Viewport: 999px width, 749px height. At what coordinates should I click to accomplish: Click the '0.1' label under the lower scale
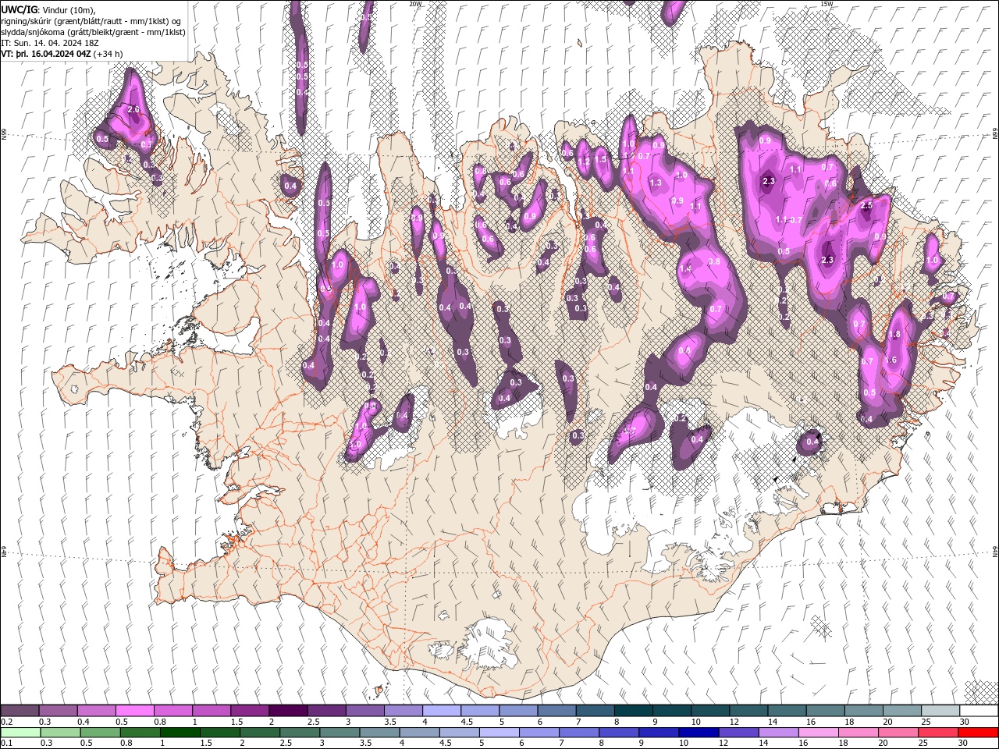[x=5, y=744]
